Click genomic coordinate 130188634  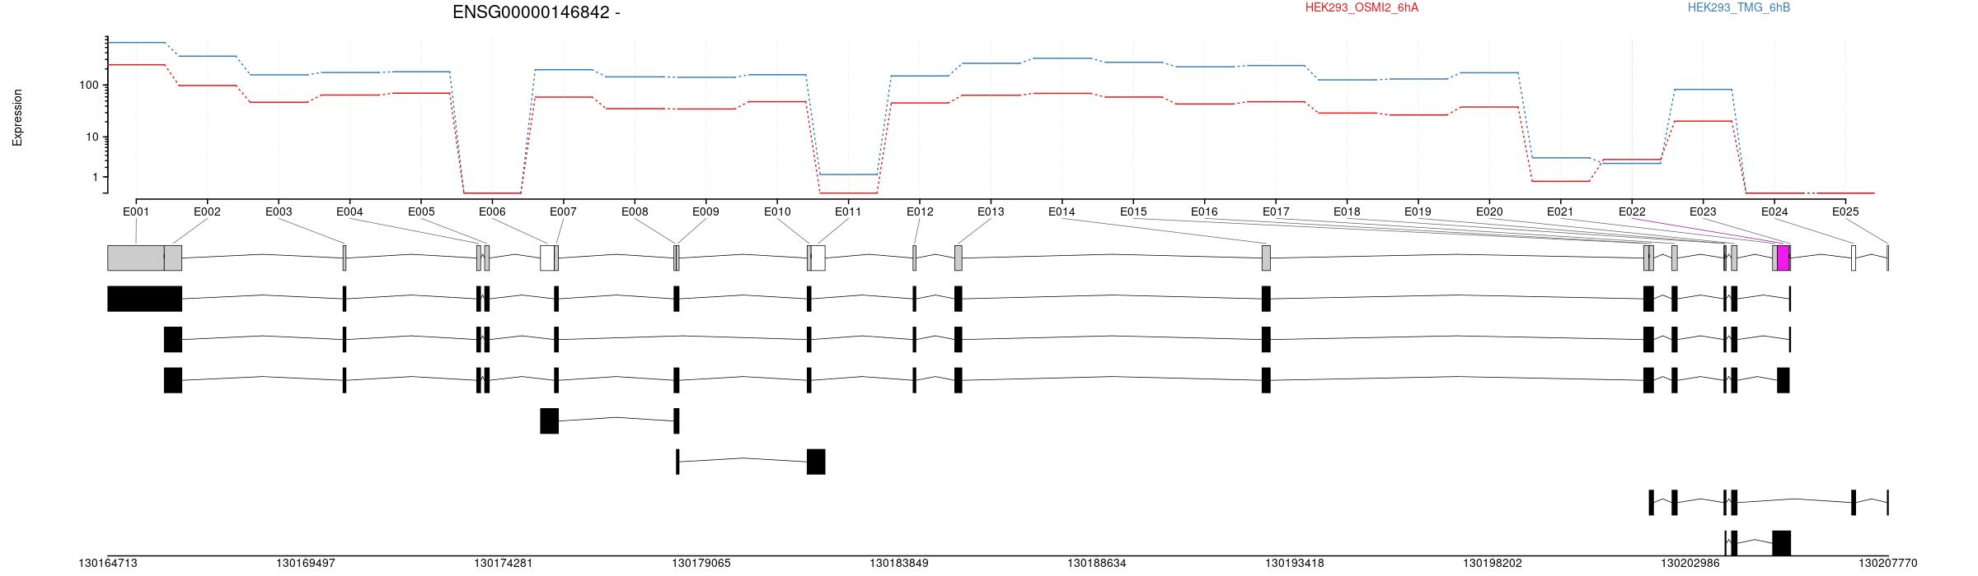point(1097,564)
